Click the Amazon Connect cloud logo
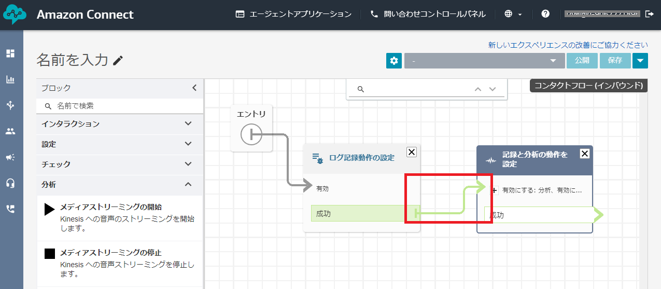 click(15, 15)
